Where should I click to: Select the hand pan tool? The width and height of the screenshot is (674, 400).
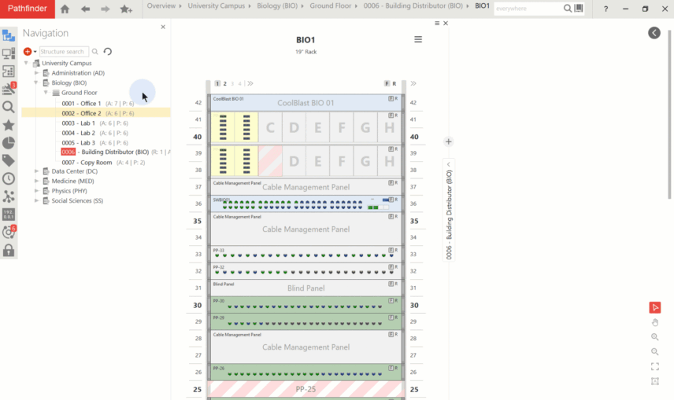[655, 322]
